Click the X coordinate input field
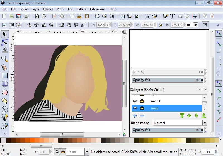The height and width of the screenshot is (156, 223). [x=103, y=25]
